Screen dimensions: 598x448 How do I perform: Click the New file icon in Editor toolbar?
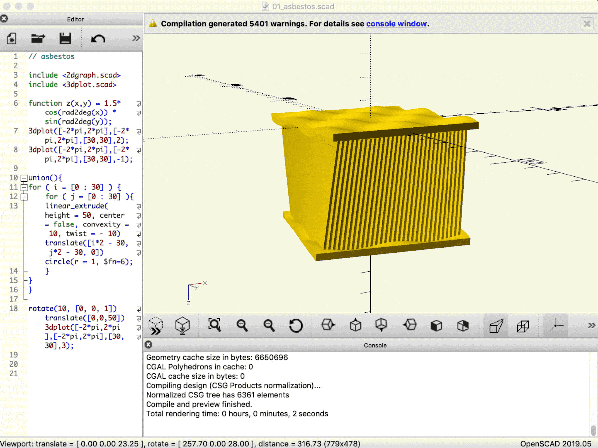pos(12,39)
